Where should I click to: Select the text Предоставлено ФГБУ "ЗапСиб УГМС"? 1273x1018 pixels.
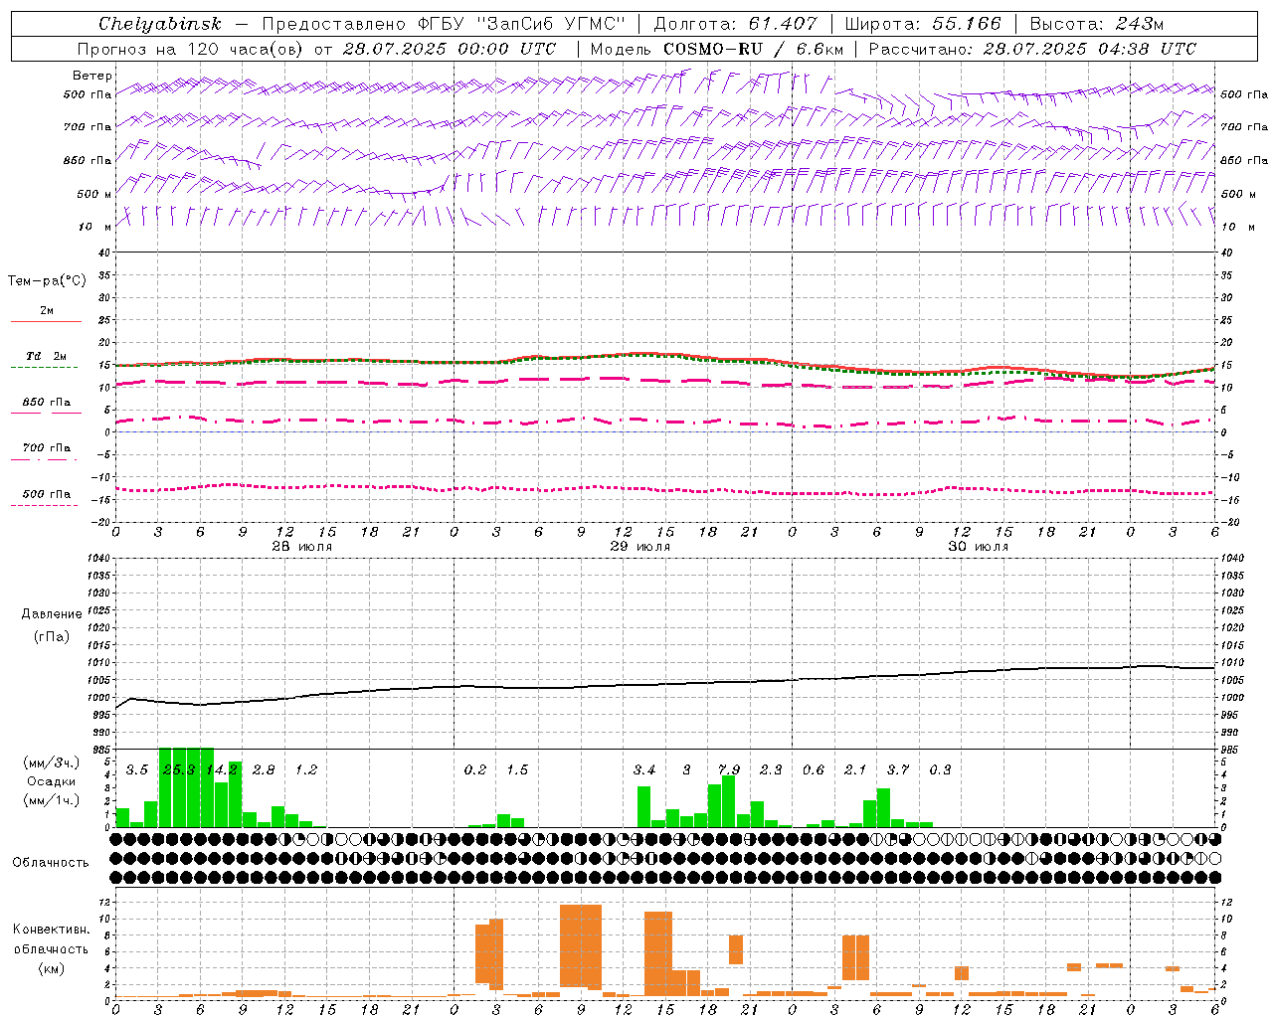(443, 24)
